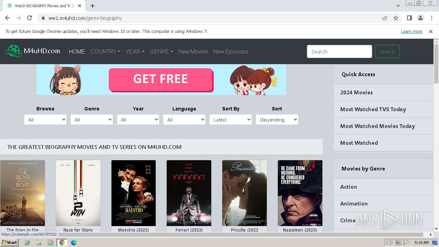The width and height of the screenshot is (439, 247).
Task: Go to HOME in the navigation bar
Action: (x=77, y=51)
